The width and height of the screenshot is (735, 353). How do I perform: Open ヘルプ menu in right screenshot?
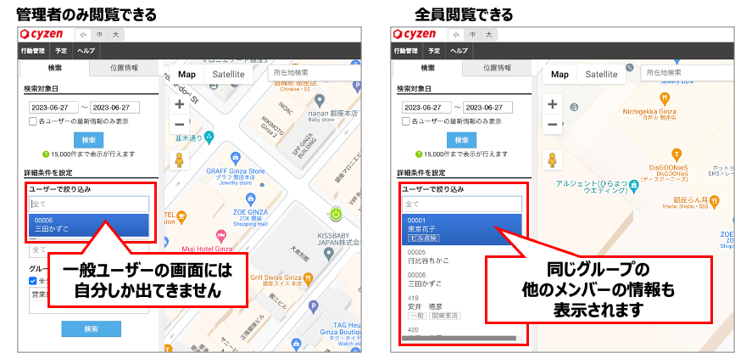[x=459, y=51]
